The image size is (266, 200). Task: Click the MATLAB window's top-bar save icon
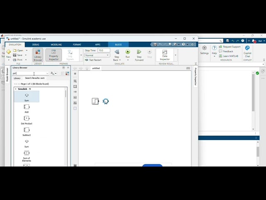pos(227,41)
